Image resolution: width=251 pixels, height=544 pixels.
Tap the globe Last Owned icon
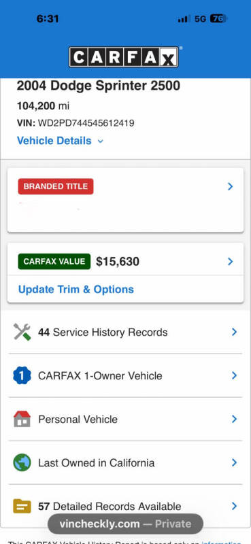coord(22,462)
